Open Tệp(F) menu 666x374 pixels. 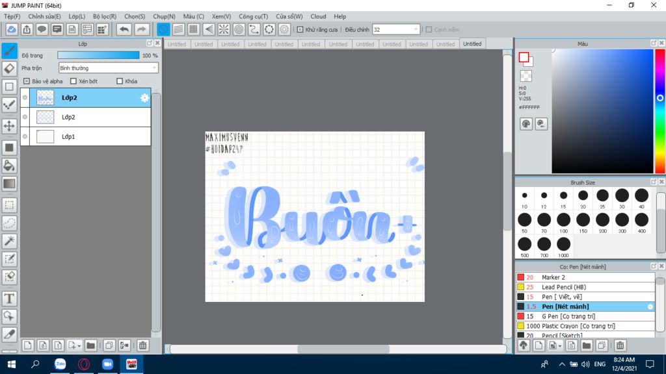[x=12, y=16]
